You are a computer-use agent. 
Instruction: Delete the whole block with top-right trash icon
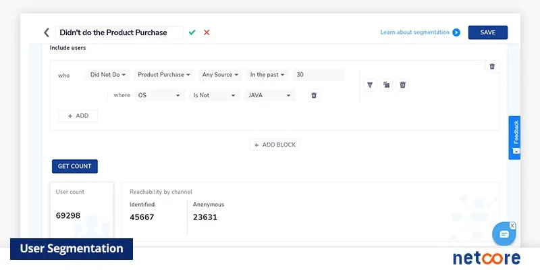[492, 66]
